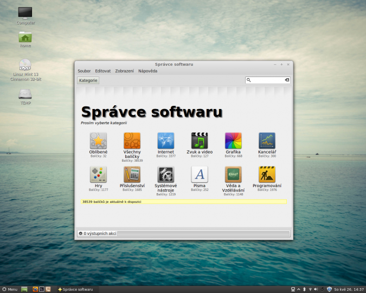Open the Nápověda menu
This screenshot has height=293, width=366.
tap(147, 71)
